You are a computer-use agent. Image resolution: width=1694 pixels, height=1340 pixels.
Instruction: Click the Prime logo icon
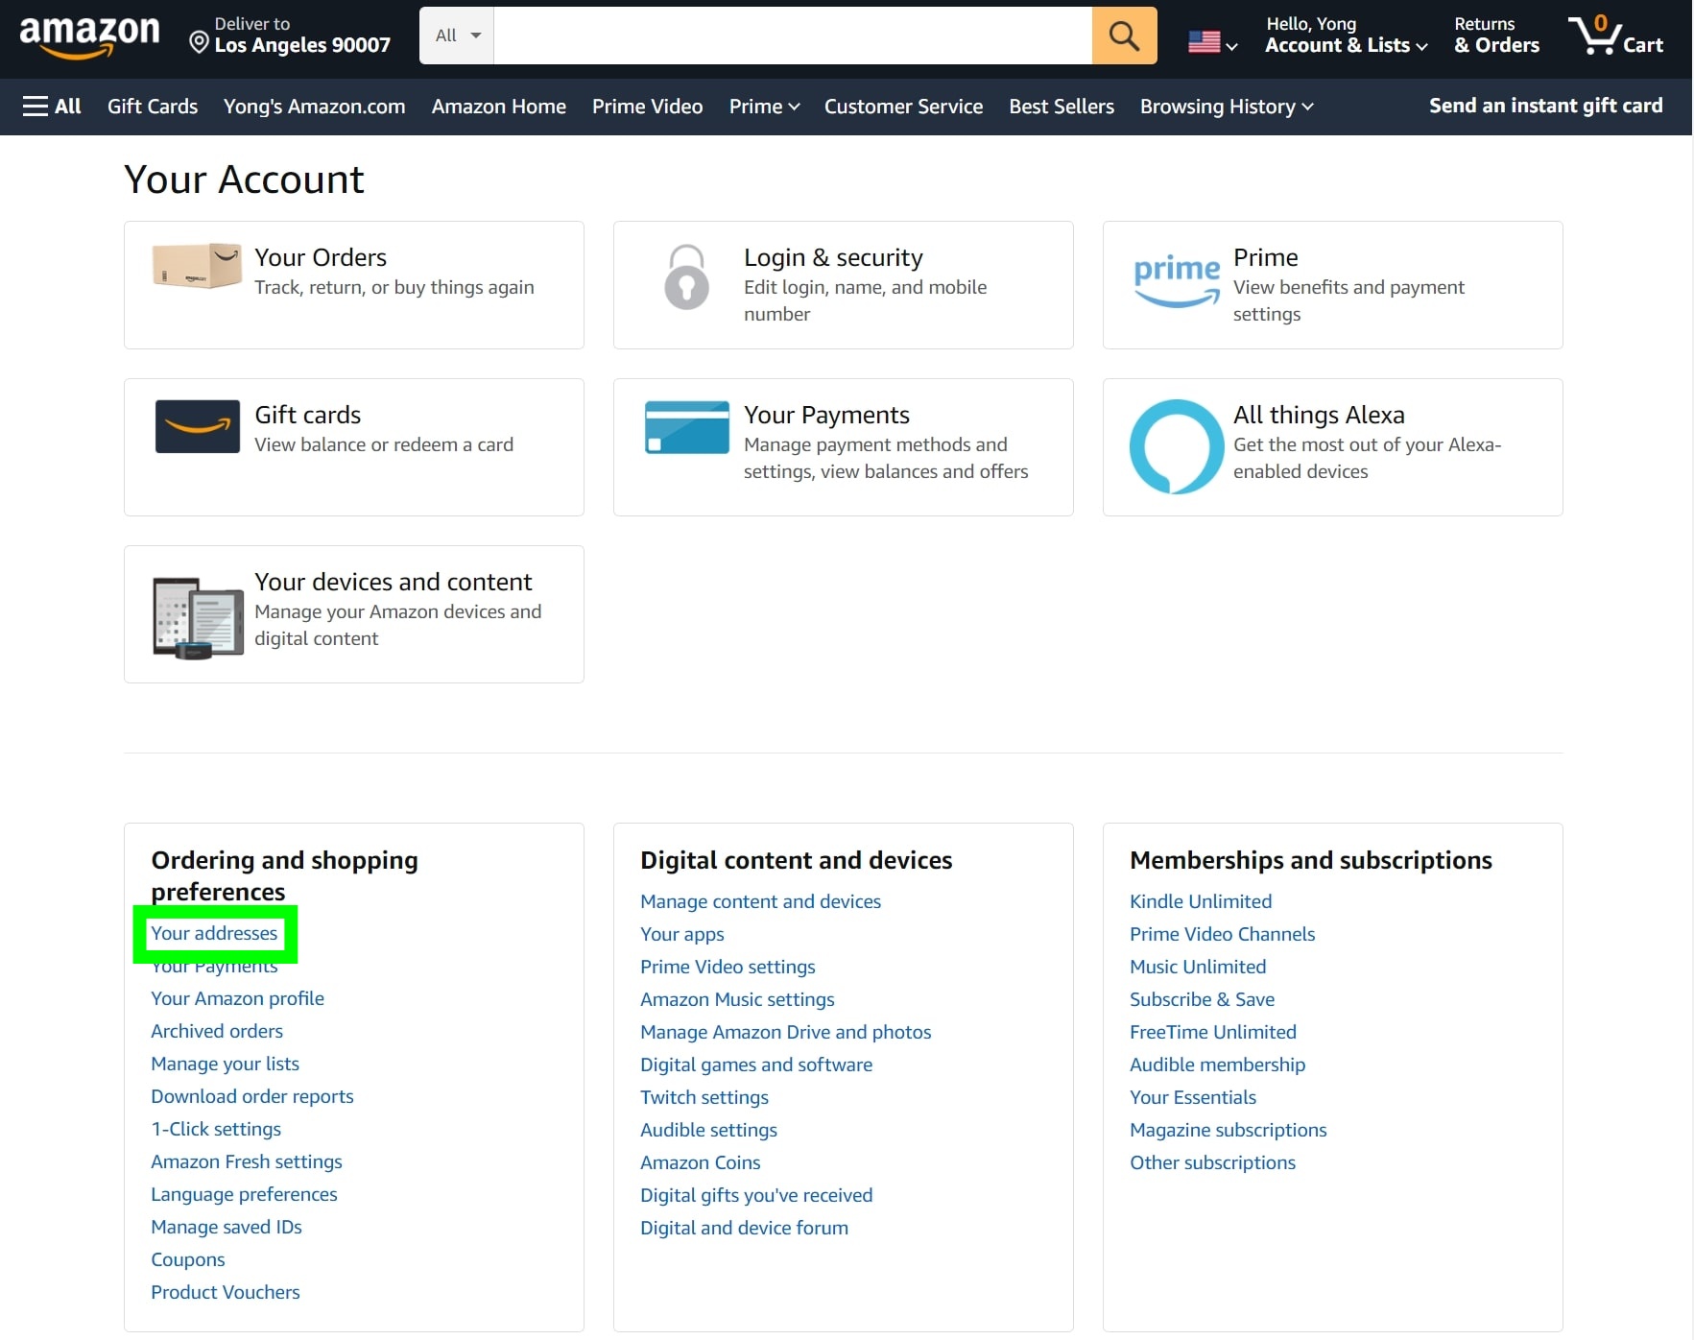coord(1177,280)
